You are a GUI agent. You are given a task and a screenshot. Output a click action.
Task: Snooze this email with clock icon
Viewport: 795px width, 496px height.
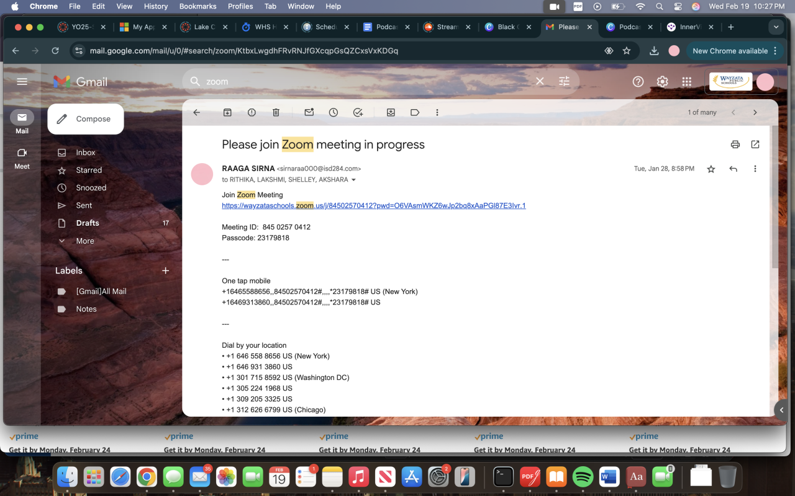click(334, 112)
